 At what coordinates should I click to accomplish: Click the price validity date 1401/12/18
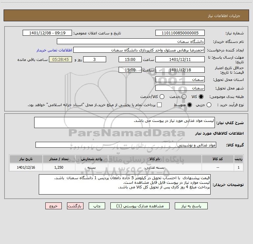(x=180, y=70)
